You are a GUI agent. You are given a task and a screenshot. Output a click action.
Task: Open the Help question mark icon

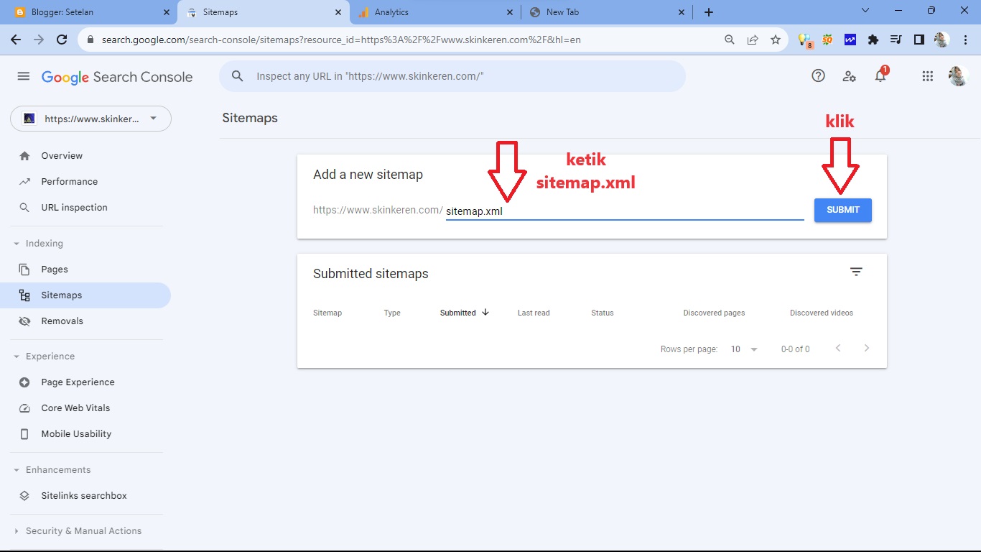pyautogui.click(x=818, y=76)
